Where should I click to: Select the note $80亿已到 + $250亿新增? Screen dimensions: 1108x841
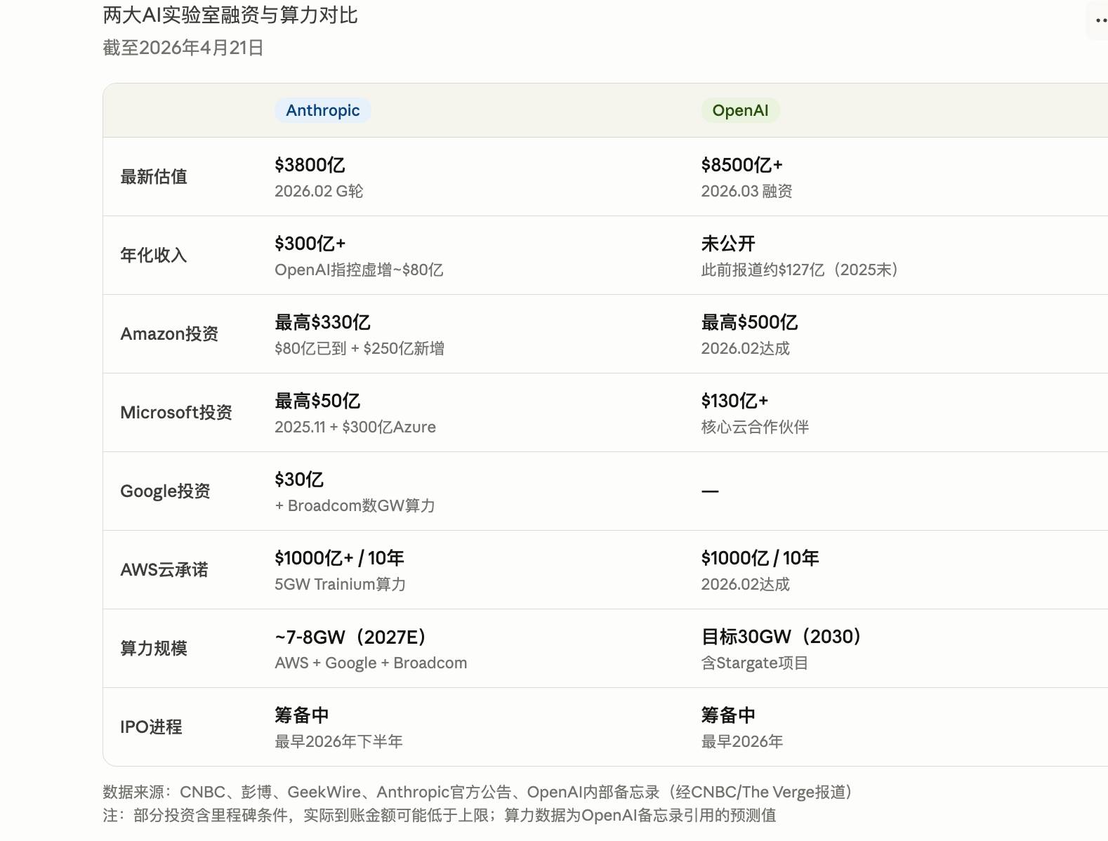(x=360, y=348)
